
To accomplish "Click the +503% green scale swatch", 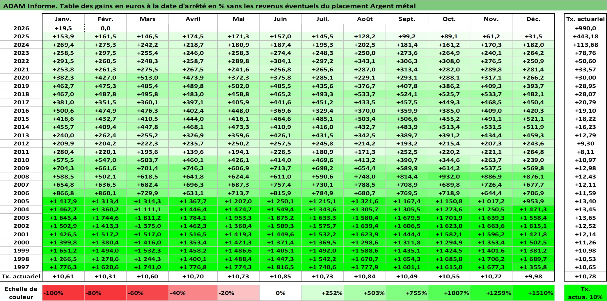I will (x=365, y=293).
